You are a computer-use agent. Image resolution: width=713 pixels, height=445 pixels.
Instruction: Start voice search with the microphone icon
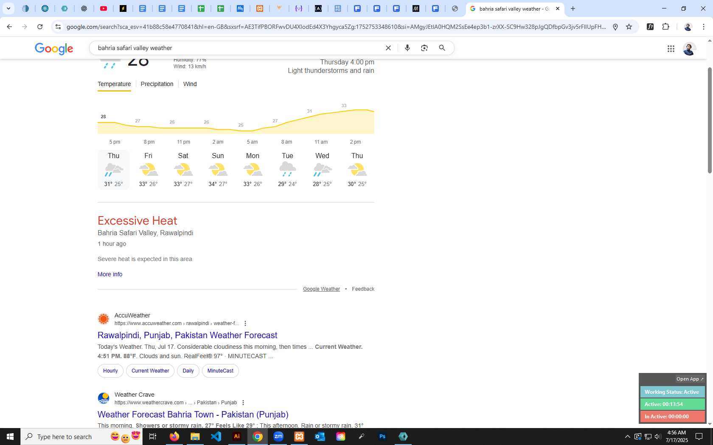coord(407,48)
